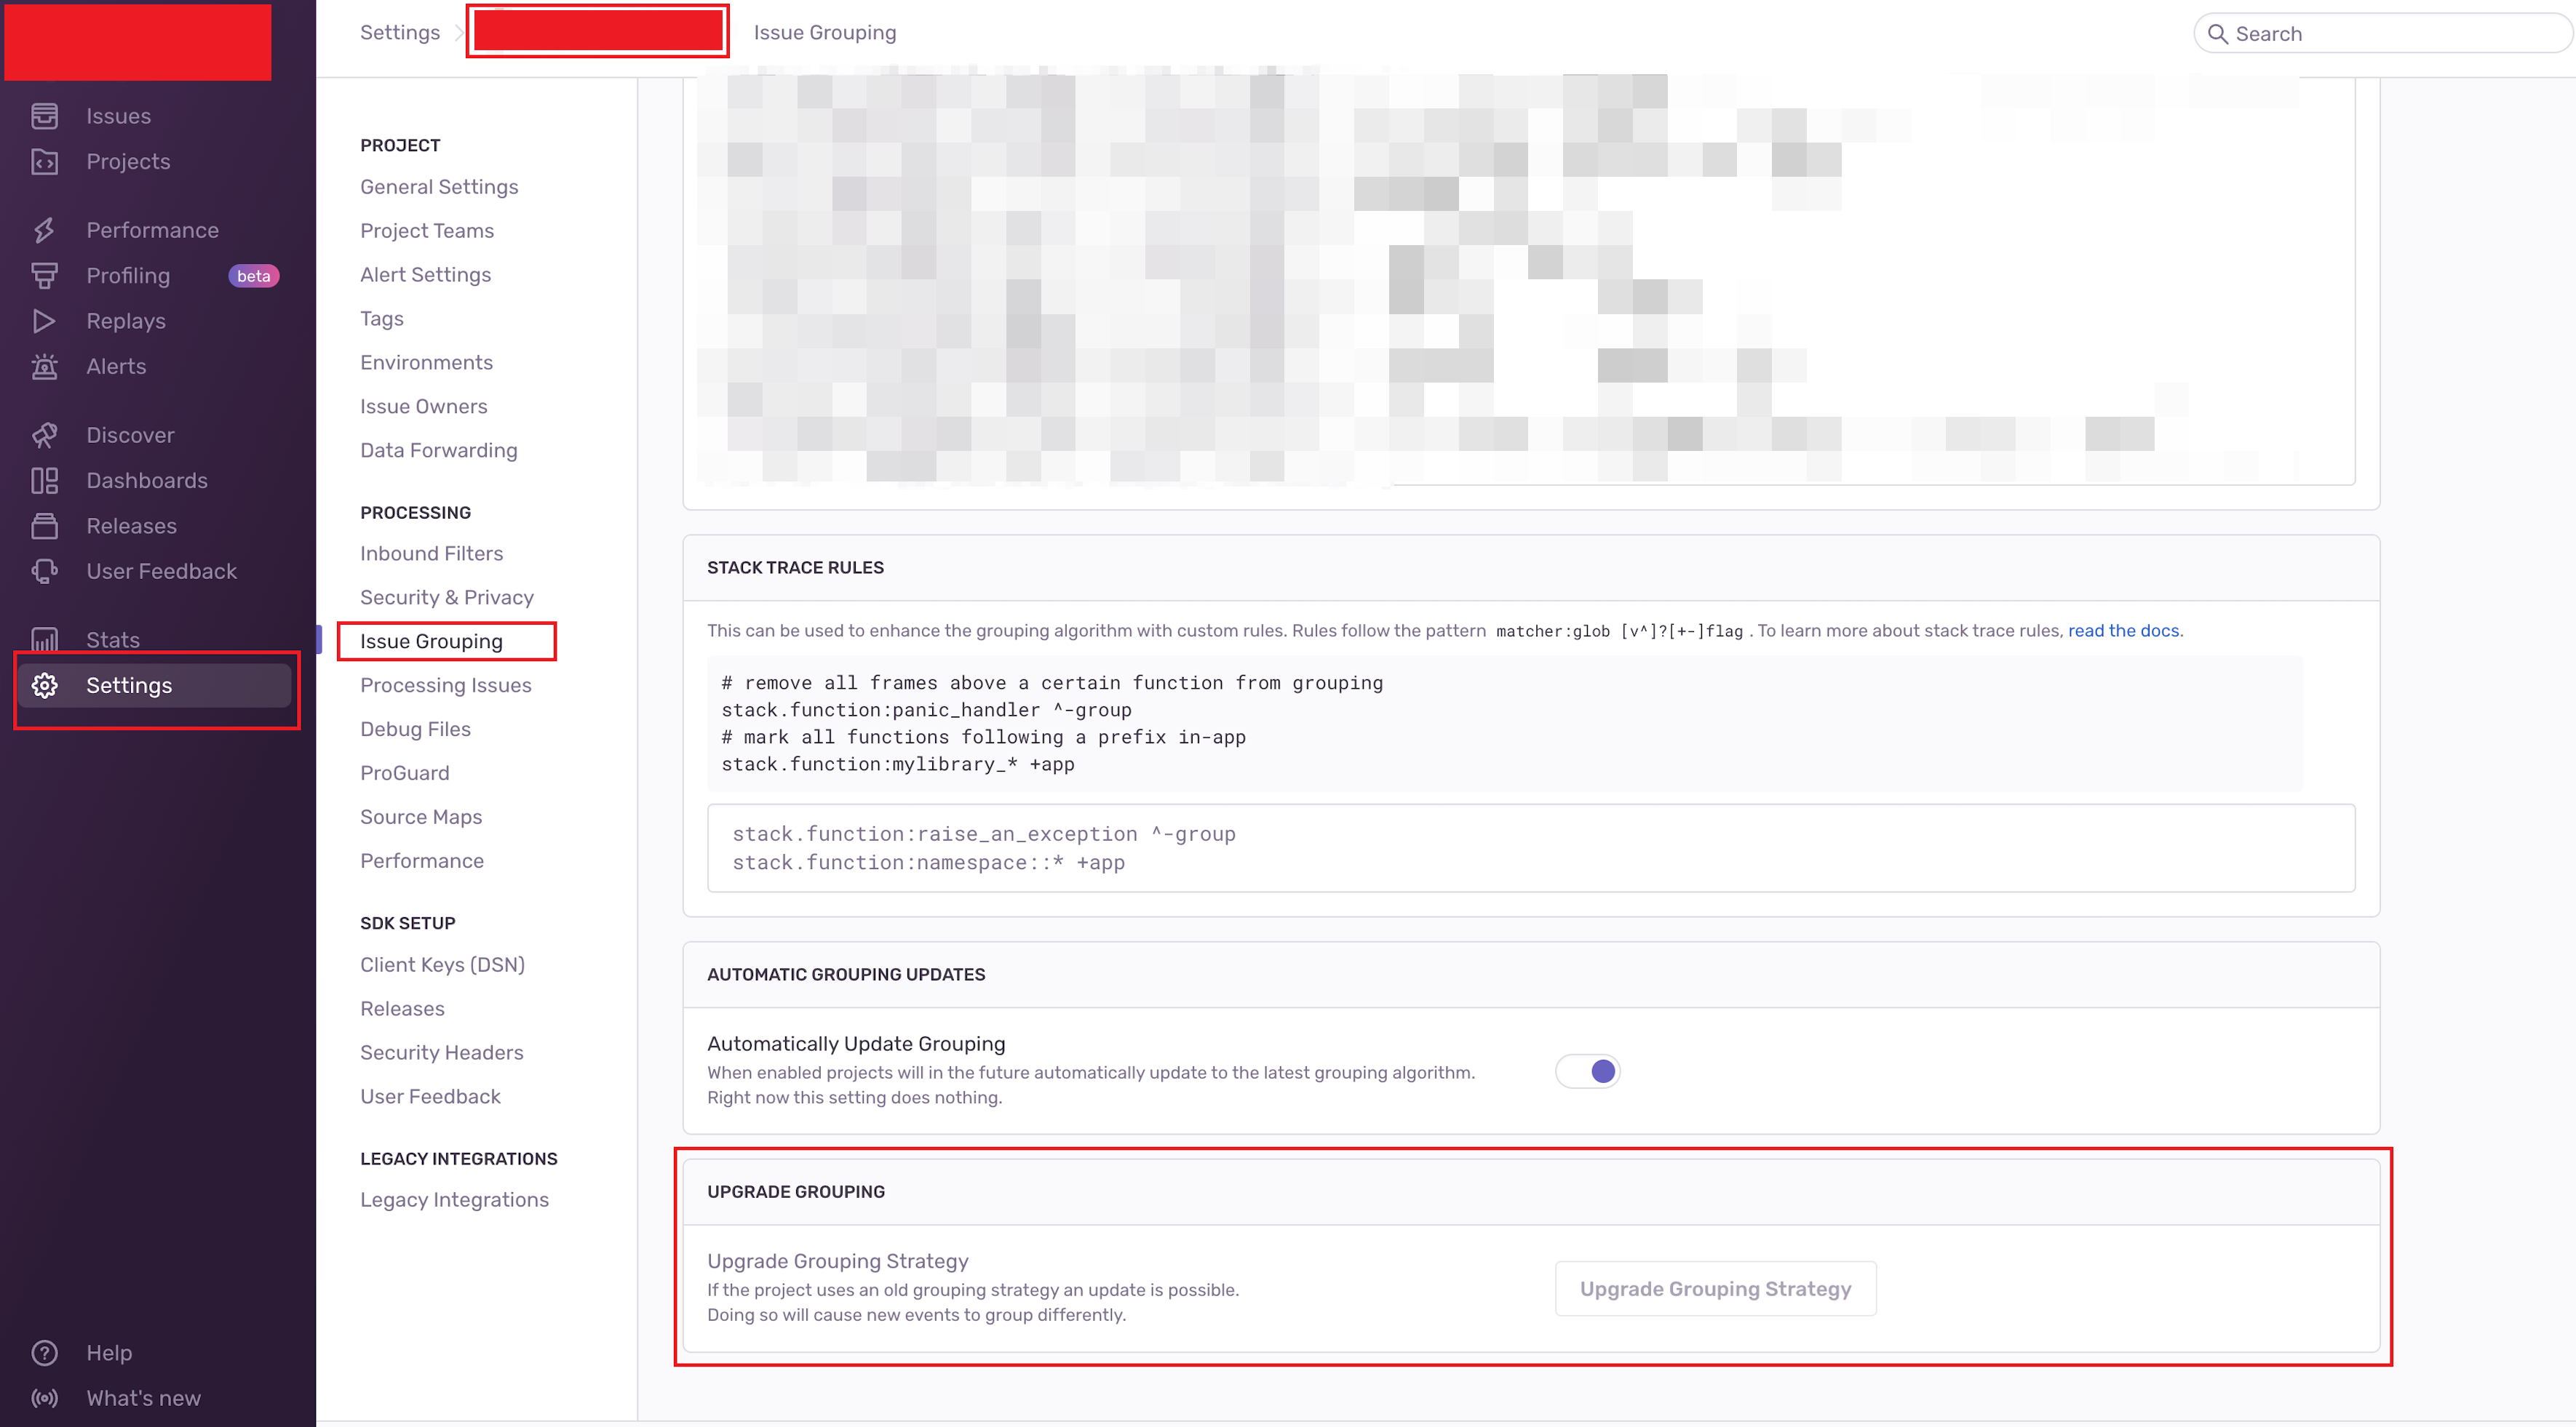Click the Releases box icon in sidebar
The height and width of the screenshot is (1427, 2576).
coord(44,526)
